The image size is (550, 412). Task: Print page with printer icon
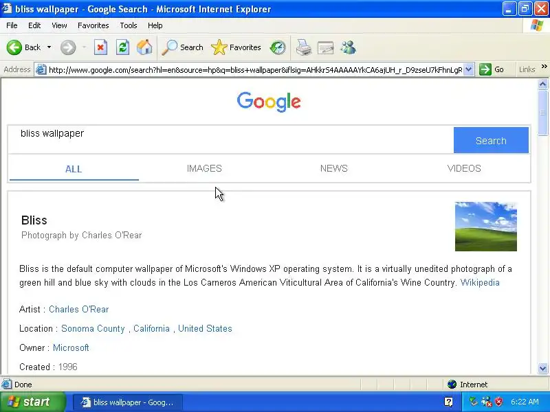(303, 47)
